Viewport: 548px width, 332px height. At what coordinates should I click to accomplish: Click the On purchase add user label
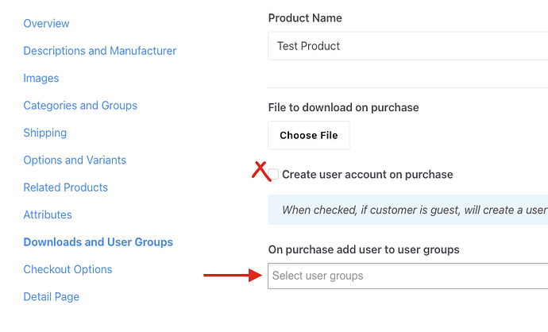[364, 249]
